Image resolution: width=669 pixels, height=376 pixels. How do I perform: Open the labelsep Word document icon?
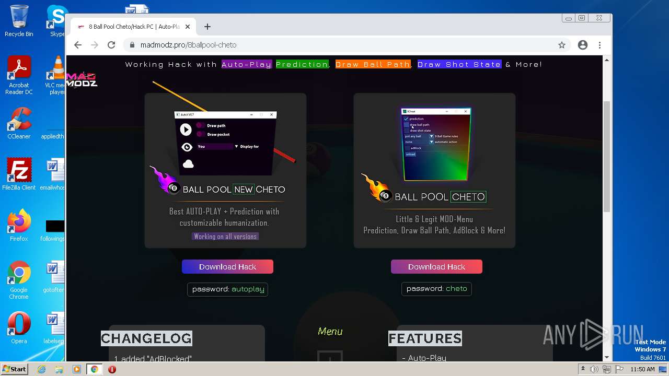53,328
